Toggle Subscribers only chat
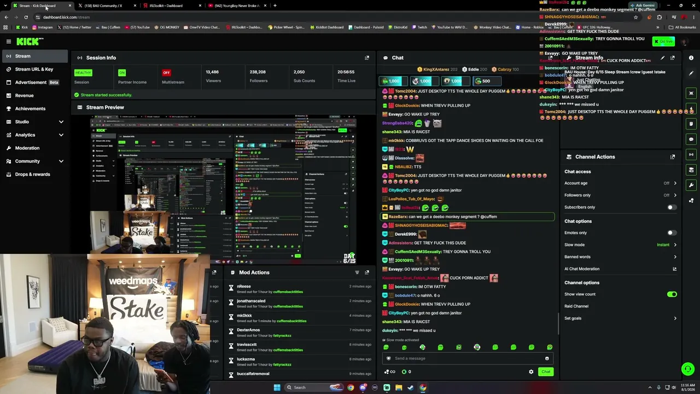This screenshot has width=700, height=394. click(x=672, y=207)
